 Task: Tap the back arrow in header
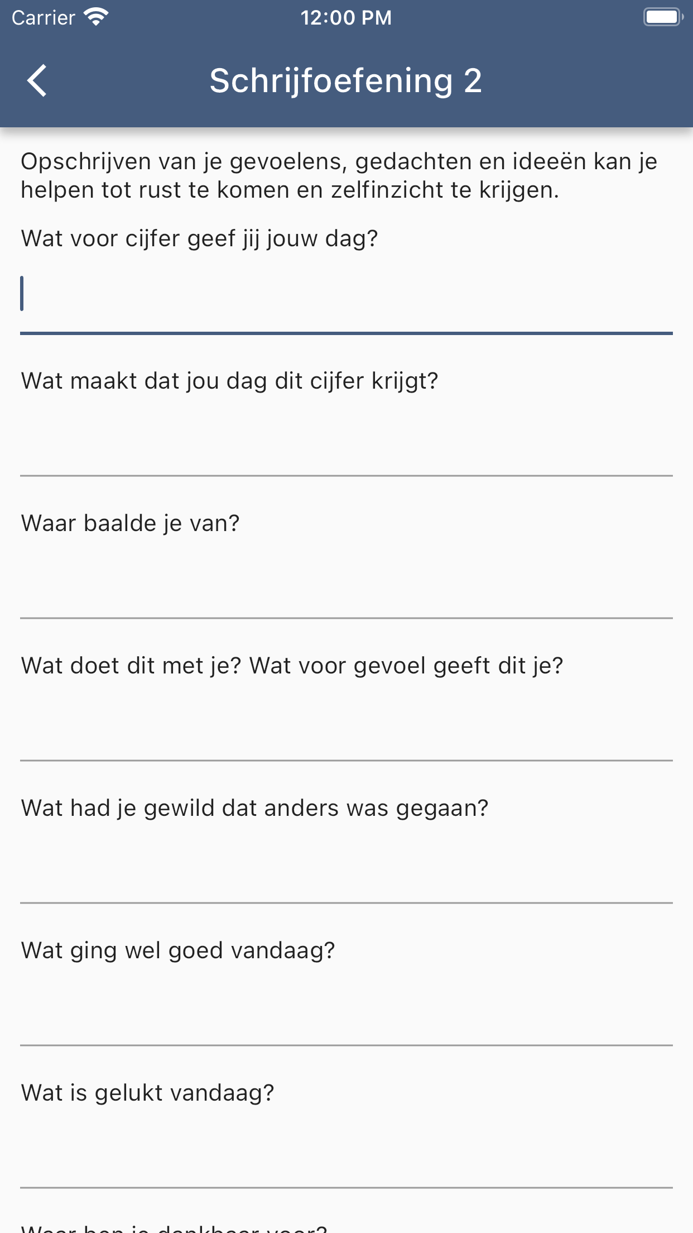37,81
